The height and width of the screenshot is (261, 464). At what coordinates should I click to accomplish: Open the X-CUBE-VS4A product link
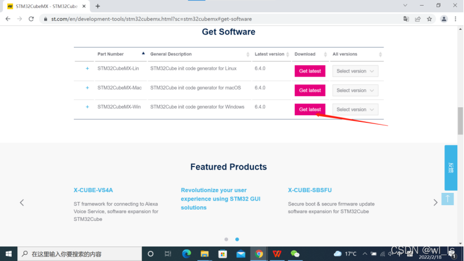pyautogui.click(x=93, y=190)
